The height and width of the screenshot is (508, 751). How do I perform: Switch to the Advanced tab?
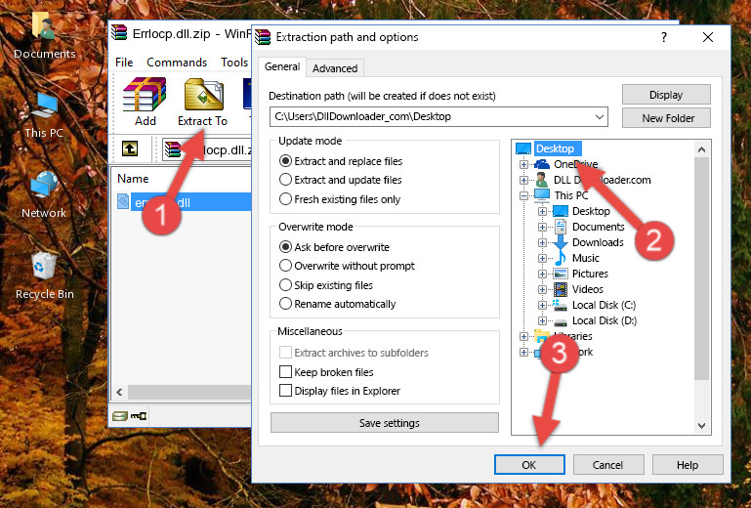pos(335,68)
